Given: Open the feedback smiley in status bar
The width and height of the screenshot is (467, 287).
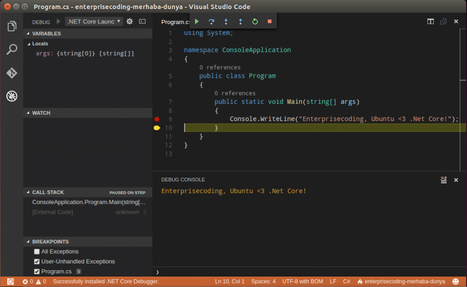Looking at the screenshot, I should coord(456,282).
